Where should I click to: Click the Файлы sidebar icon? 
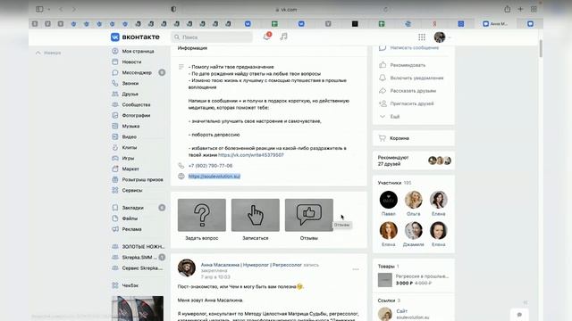click(x=115, y=218)
